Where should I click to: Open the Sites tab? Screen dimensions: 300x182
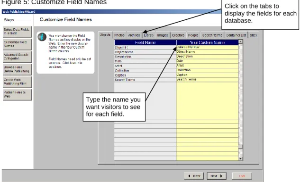click(253, 35)
